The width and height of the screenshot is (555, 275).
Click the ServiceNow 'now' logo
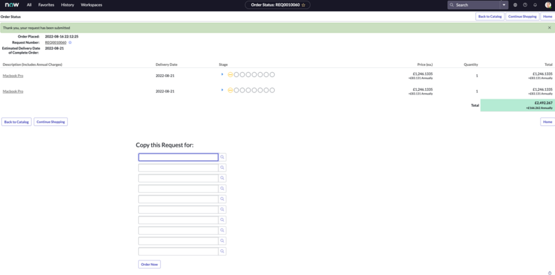tap(12, 5)
